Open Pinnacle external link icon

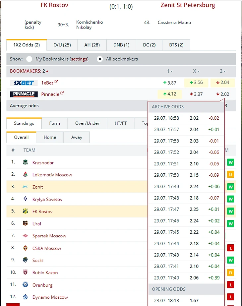point(62,93)
